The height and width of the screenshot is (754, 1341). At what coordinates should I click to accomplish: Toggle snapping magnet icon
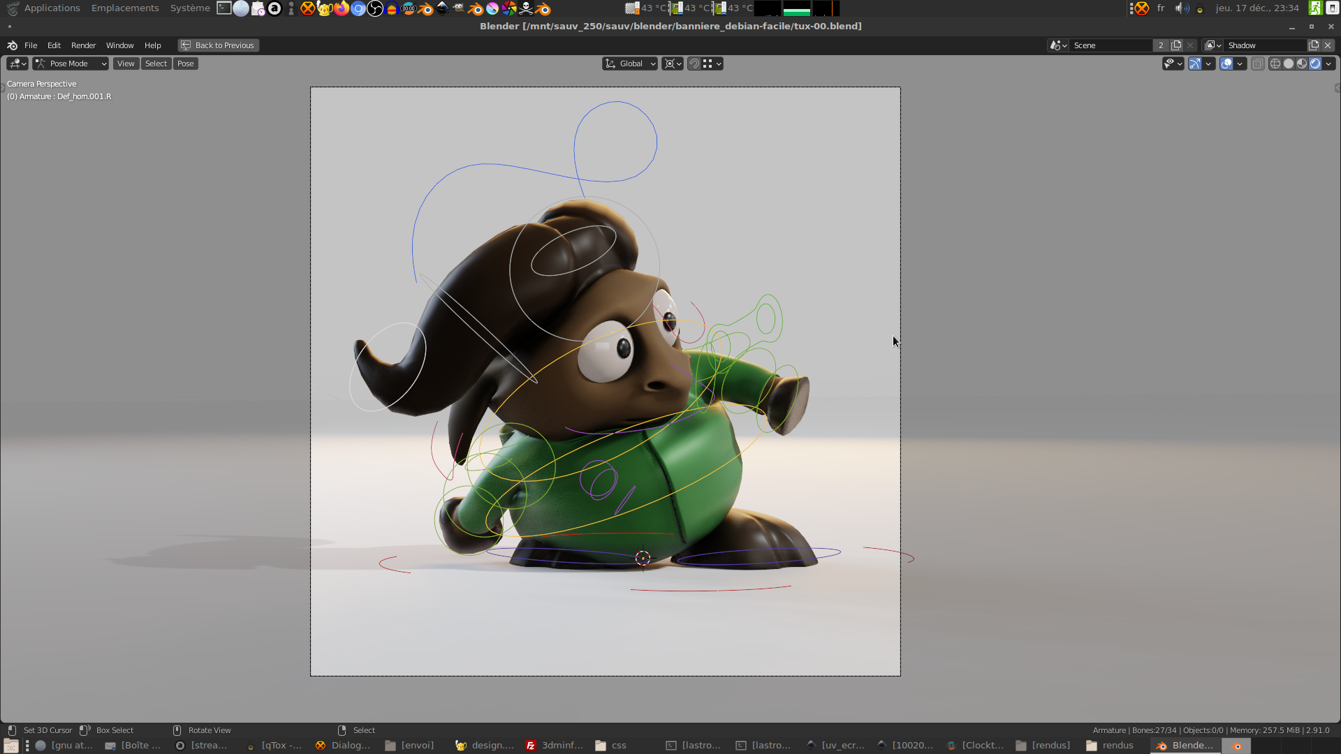coord(694,64)
